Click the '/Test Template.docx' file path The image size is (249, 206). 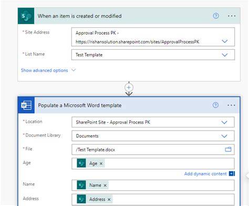[x=96, y=149]
